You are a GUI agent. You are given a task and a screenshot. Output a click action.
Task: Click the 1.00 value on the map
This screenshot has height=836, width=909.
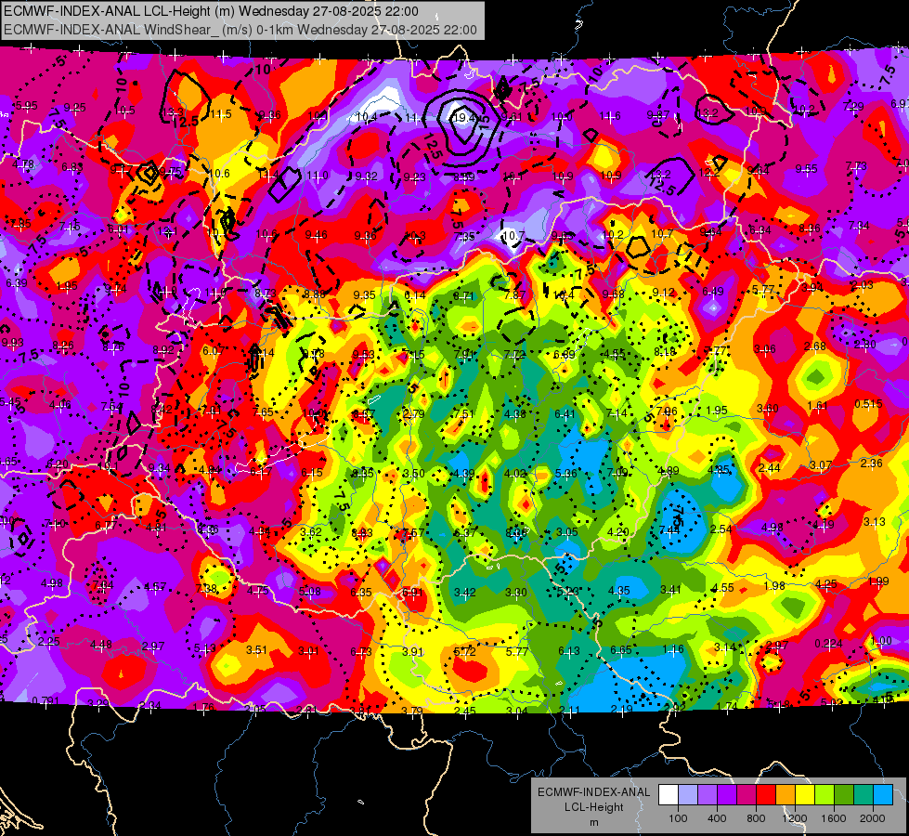point(882,641)
